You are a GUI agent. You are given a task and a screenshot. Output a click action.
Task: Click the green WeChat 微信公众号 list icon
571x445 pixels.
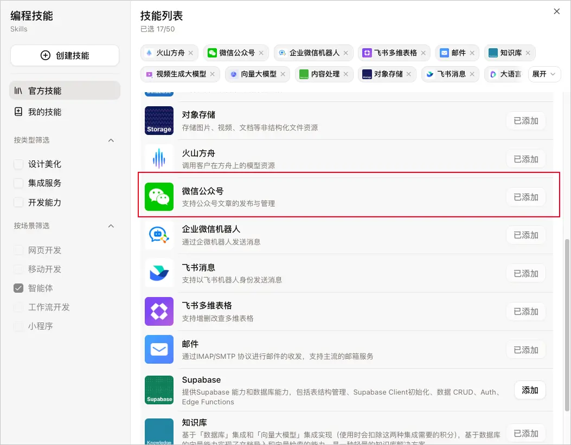click(x=159, y=197)
